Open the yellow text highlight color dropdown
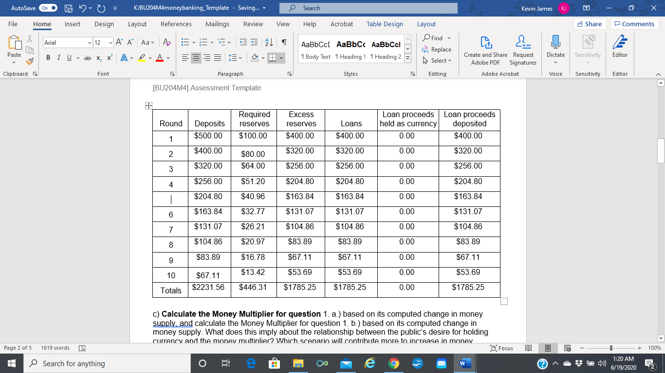 [150, 58]
